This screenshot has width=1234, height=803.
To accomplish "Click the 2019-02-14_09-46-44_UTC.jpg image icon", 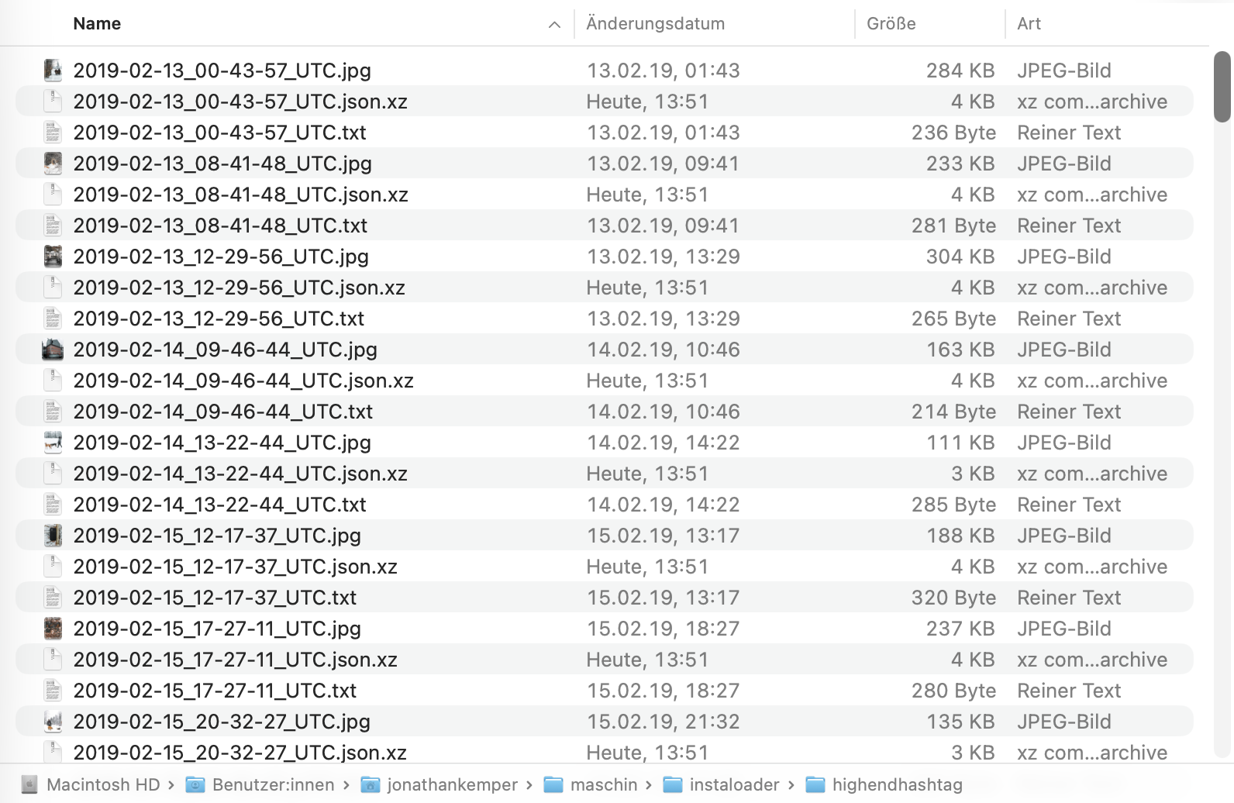I will tap(53, 350).
